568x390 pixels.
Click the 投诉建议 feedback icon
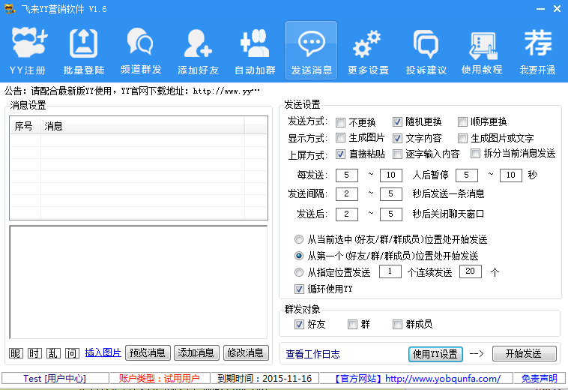tap(426, 51)
